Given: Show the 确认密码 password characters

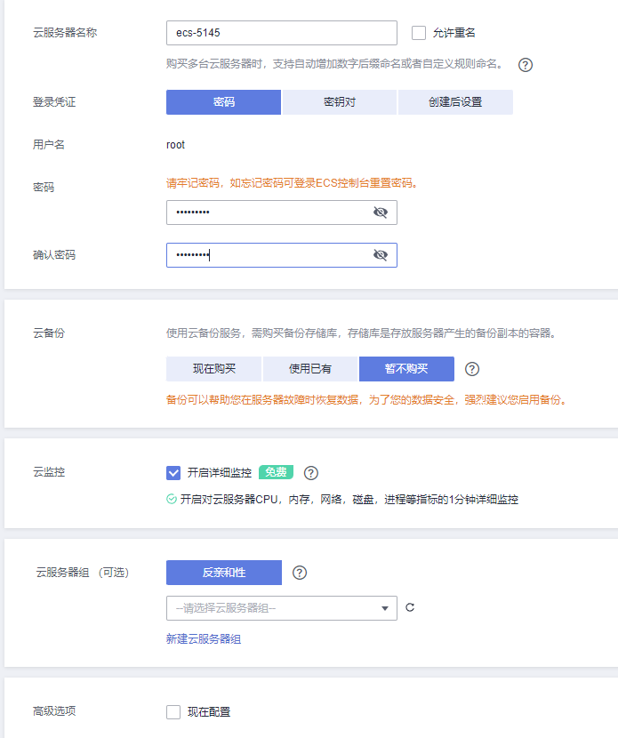Looking at the screenshot, I should click(x=381, y=254).
